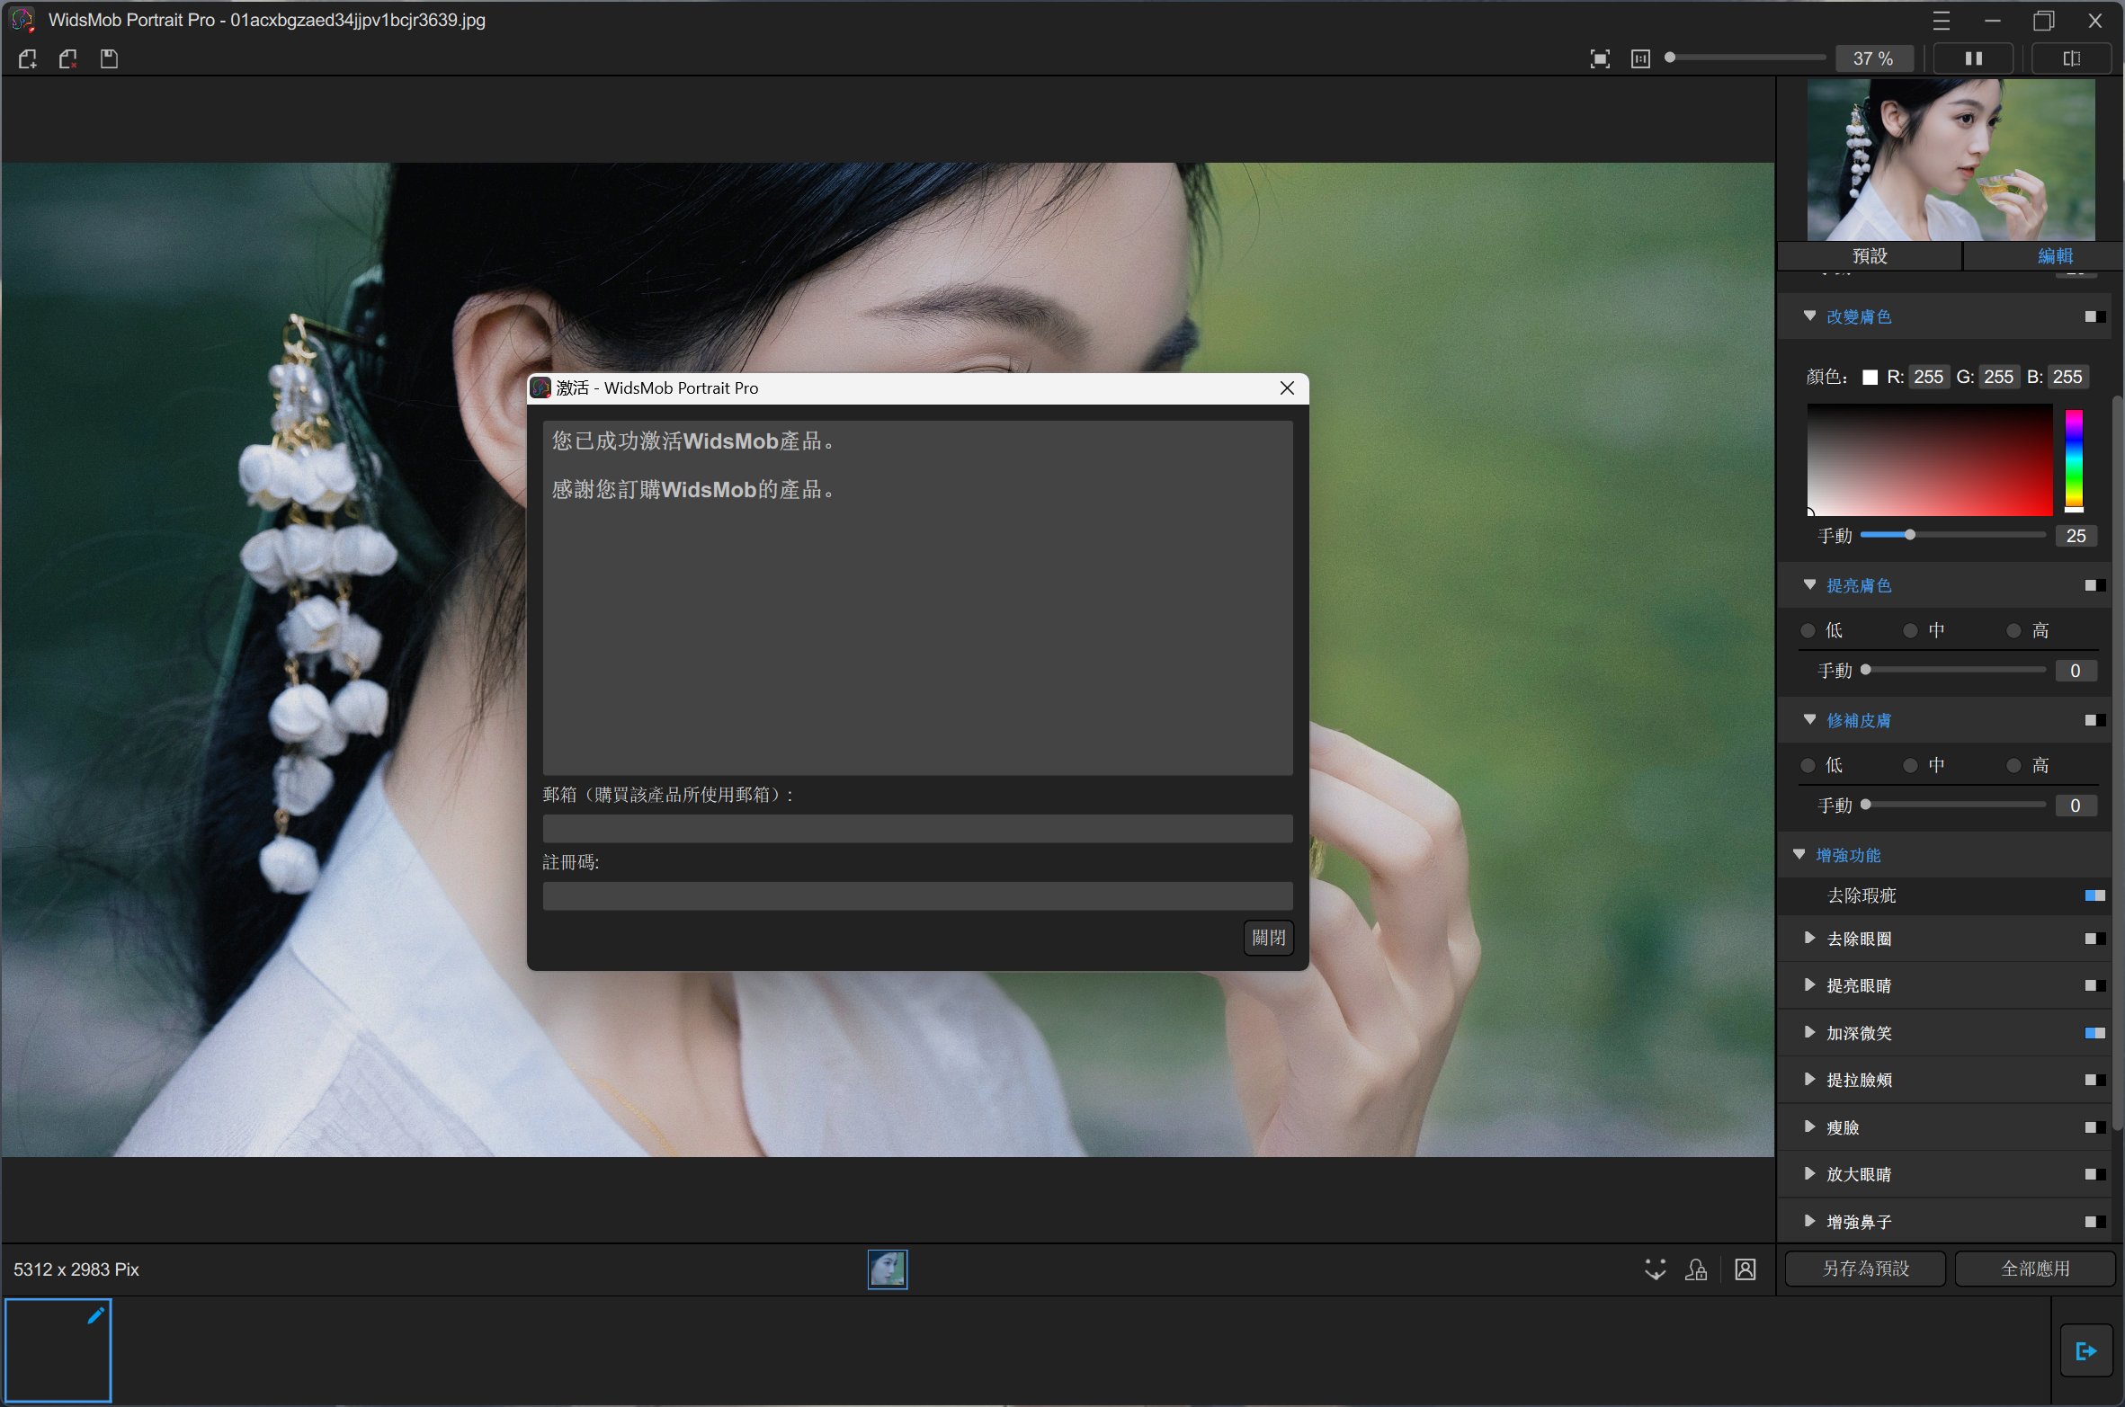Toggle the 增強鼻子 switch
The image size is (2125, 1407).
tap(2095, 1222)
